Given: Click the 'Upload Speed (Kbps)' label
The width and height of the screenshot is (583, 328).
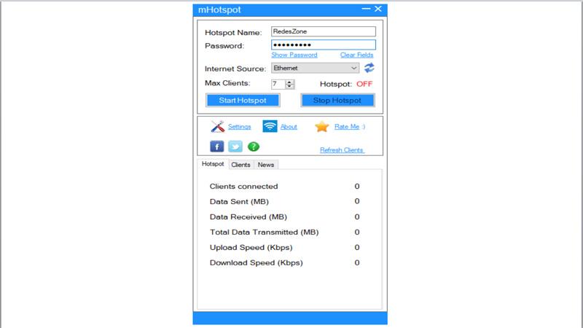Looking at the screenshot, I should 251,247.
